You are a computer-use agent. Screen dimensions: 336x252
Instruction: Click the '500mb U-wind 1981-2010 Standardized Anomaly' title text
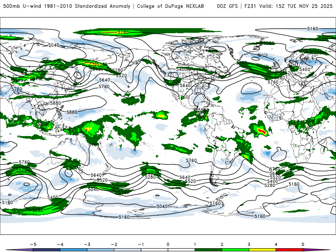coord(67,6)
